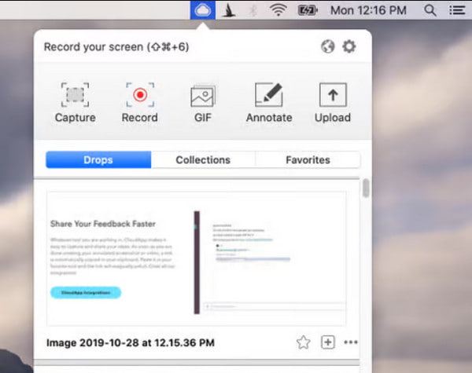Click the Mon 12:16 PM clock
This screenshot has height=373, width=472.
[368, 10]
